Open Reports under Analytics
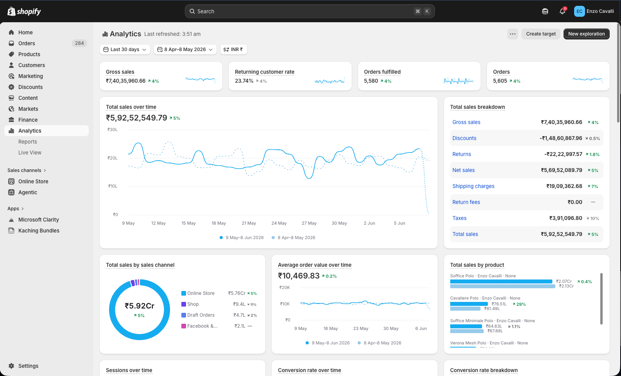621x376 pixels. pos(28,142)
